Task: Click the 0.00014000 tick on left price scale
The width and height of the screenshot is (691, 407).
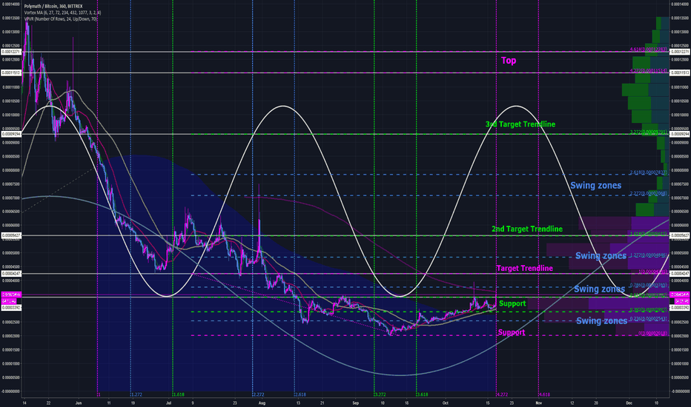Action: click(x=10, y=4)
